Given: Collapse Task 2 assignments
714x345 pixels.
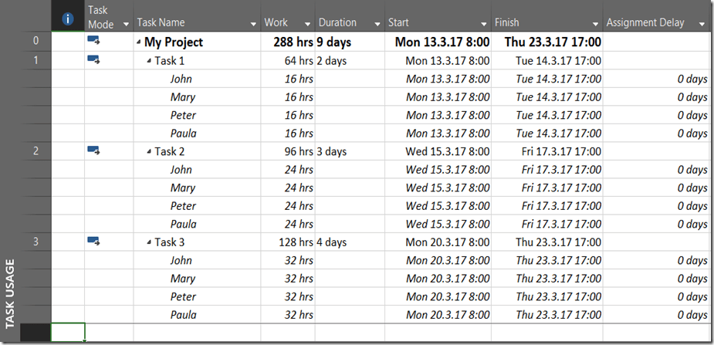Looking at the screenshot, I should (x=149, y=151).
